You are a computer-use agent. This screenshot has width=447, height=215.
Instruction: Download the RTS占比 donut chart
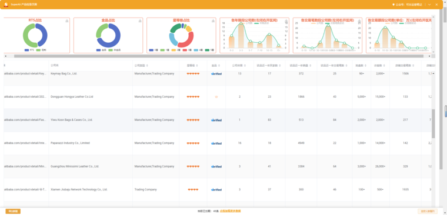click(67, 21)
